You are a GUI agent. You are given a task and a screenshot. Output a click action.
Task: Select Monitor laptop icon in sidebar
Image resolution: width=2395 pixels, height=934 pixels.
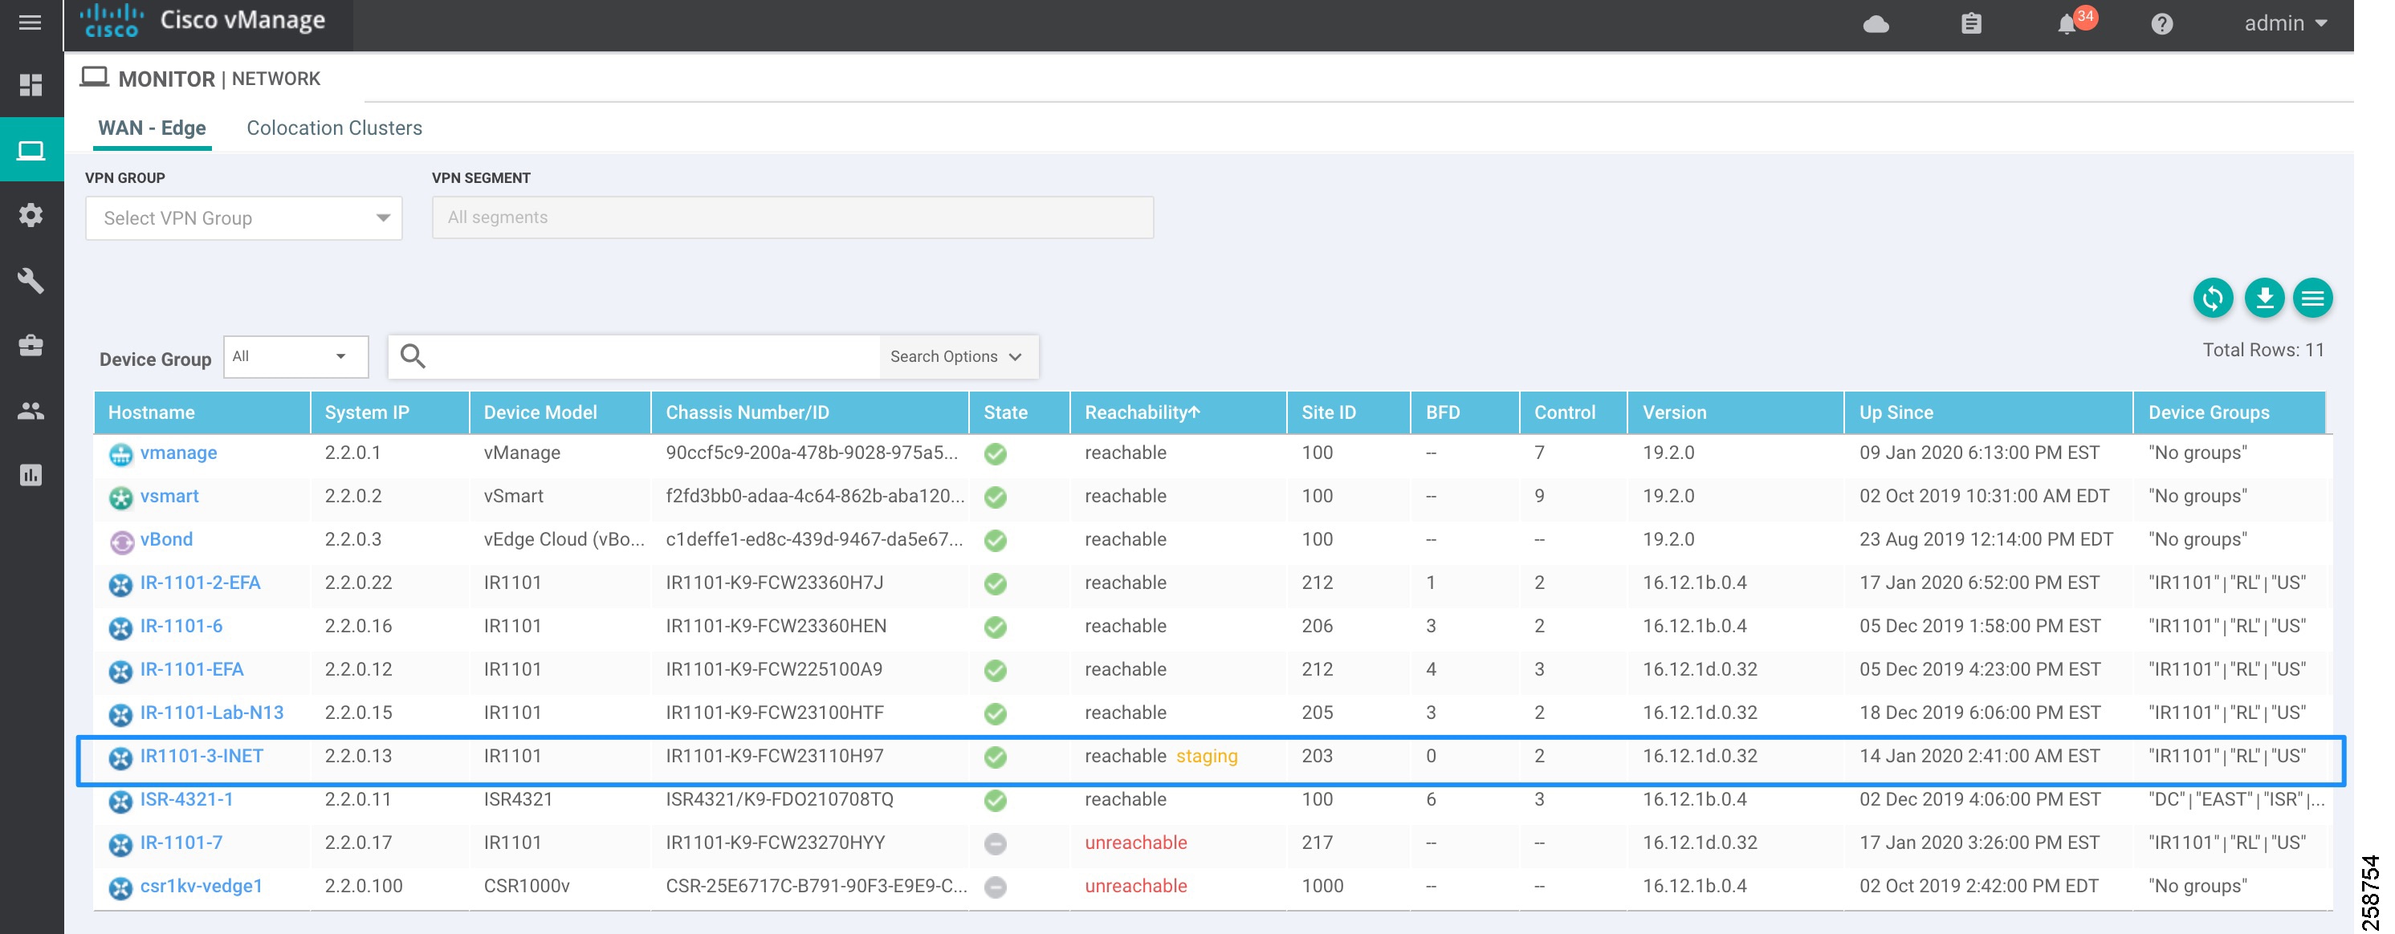[31, 151]
